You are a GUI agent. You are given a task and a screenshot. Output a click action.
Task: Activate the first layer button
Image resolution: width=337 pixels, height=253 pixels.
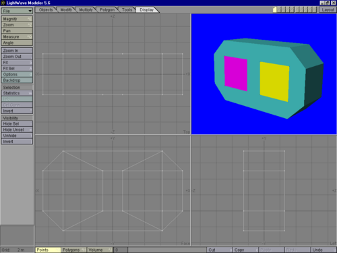click(275, 9)
